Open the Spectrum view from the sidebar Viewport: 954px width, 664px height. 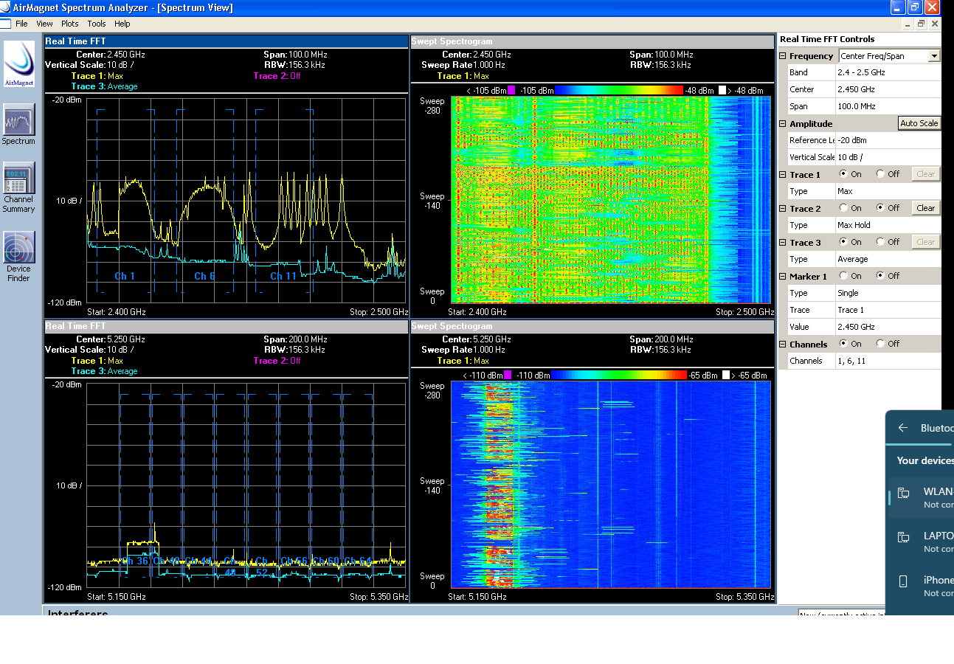[18, 120]
